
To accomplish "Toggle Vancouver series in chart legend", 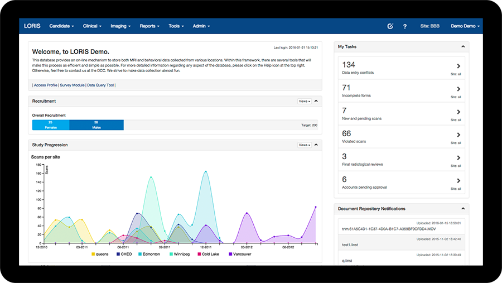I will point(240,254).
